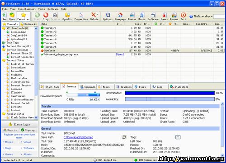
Task: Click the blue Downloaded progress bar
Action: (170, 93)
